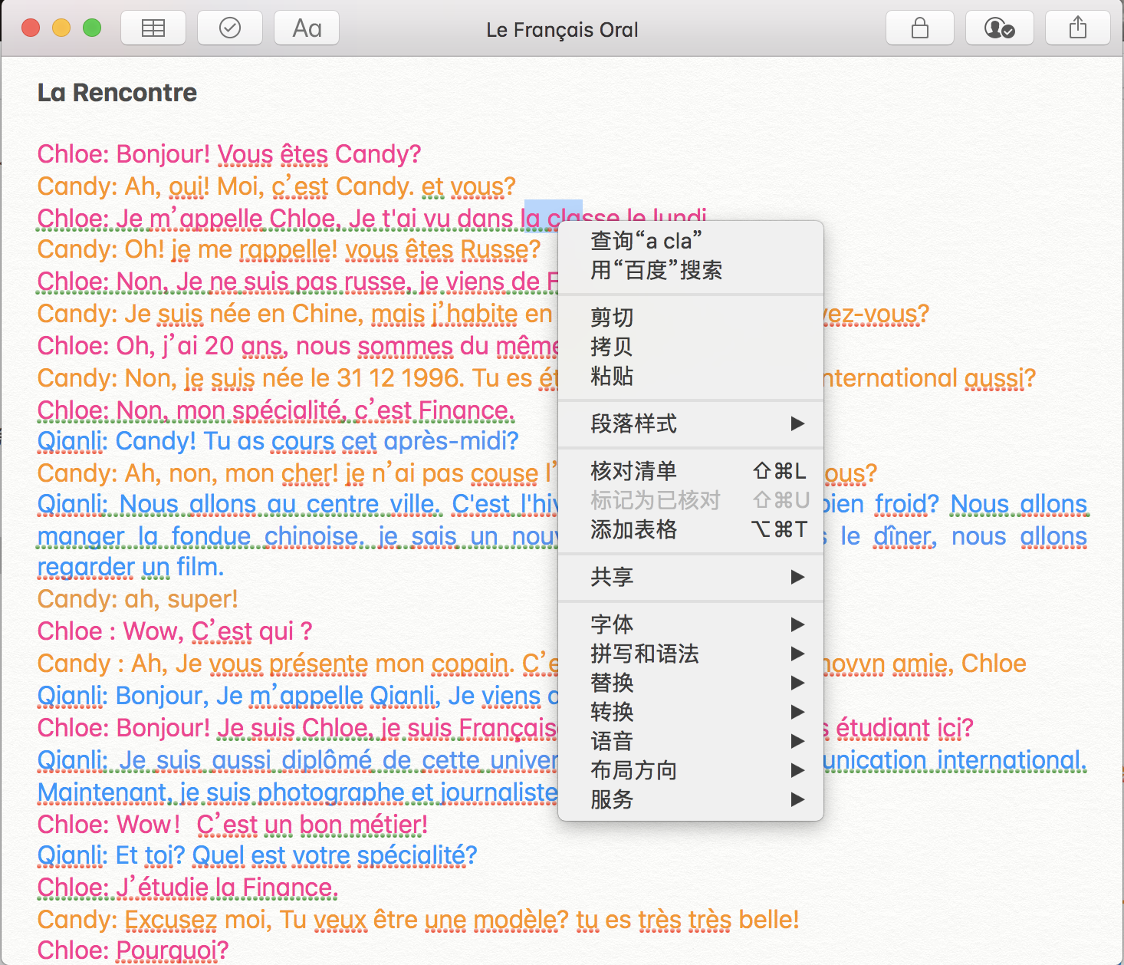Screen dimensions: 1124x965
Task: Expand the 转换 submenu
Action: pyautogui.click(x=691, y=712)
